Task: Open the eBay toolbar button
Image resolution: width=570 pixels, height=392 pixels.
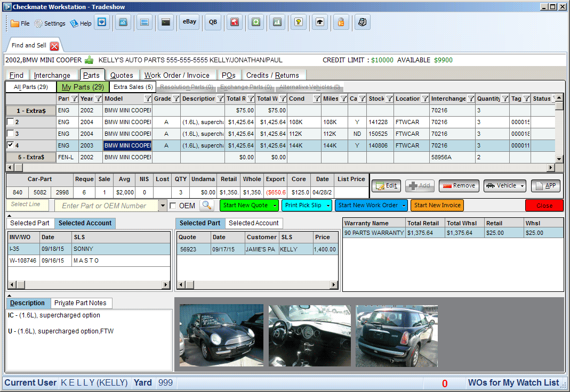Action: tap(189, 22)
